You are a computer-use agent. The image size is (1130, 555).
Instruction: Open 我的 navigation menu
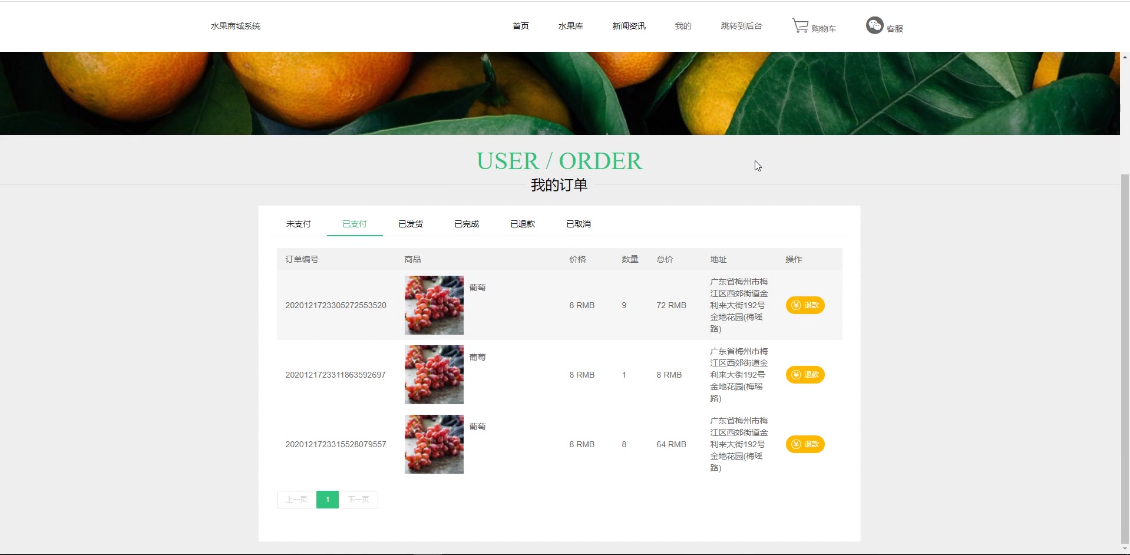683,26
